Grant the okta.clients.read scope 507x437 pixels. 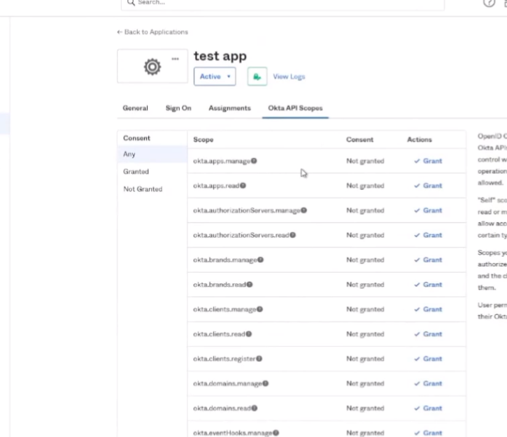[428, 334]
